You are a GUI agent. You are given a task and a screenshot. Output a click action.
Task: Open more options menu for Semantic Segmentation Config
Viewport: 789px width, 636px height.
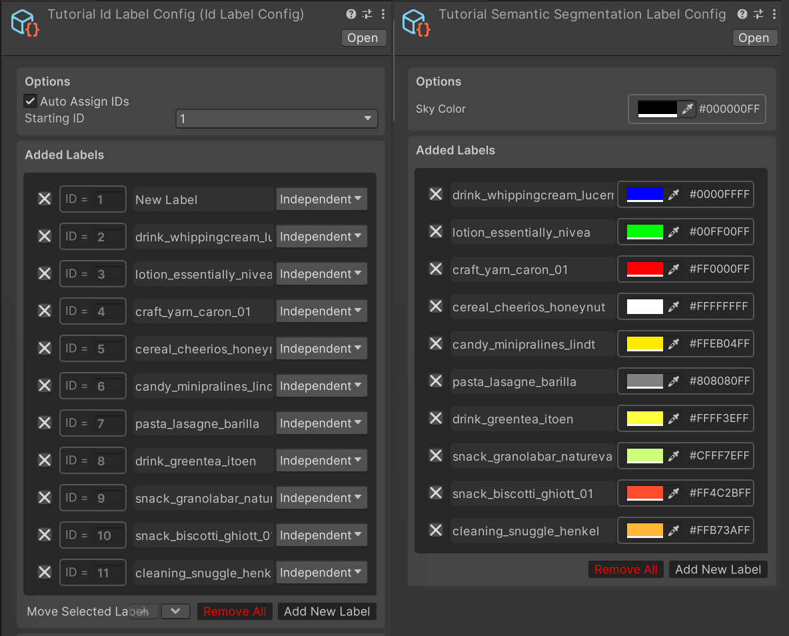pyautogui.click(x=774, y=14)
